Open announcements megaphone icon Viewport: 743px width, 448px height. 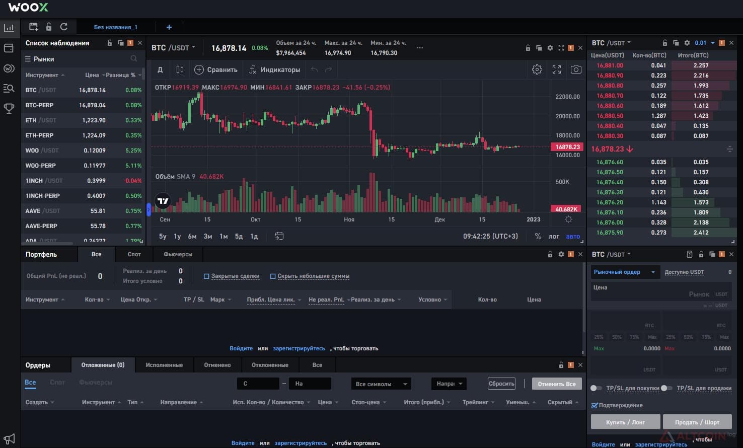(x=9, y=438)
